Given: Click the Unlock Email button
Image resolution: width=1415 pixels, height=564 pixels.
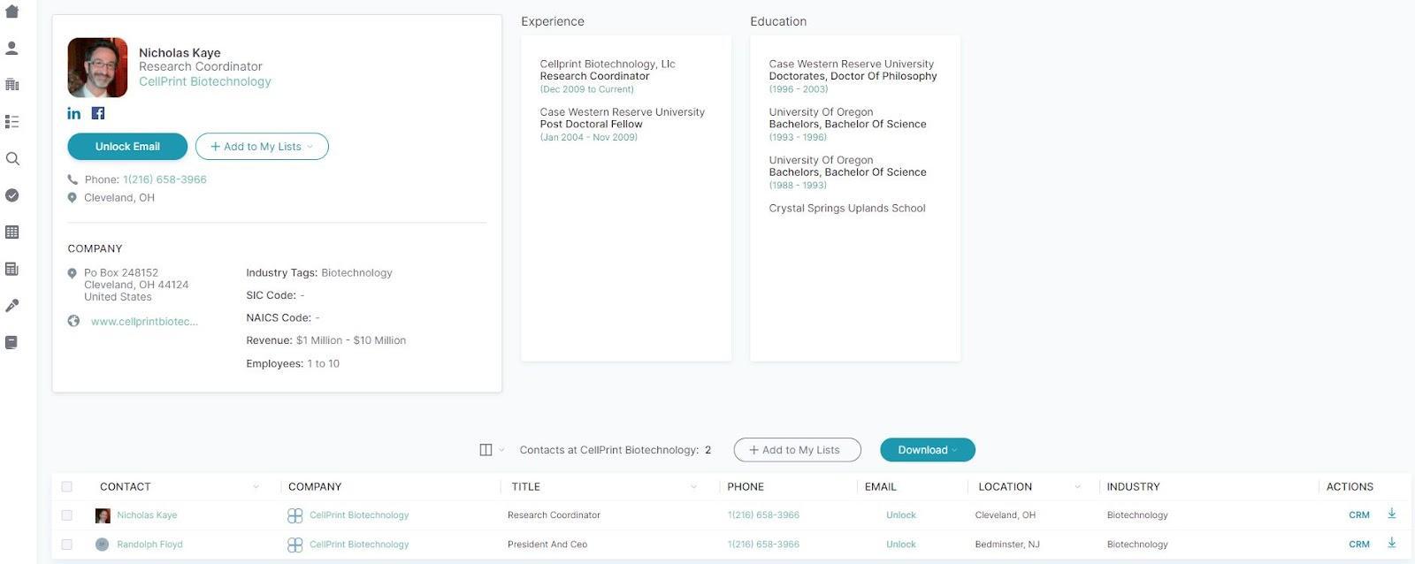Looking at the screenshot, I should pos(127,147).
